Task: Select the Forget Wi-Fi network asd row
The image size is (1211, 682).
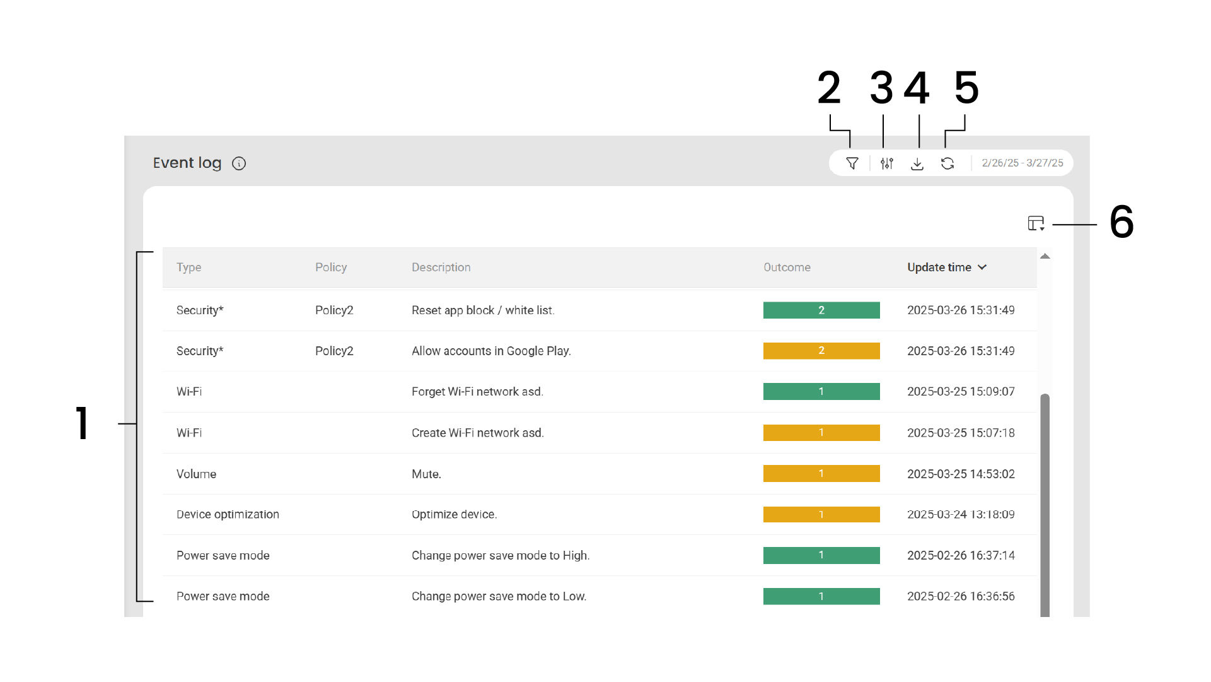Action: click(477, 392)
